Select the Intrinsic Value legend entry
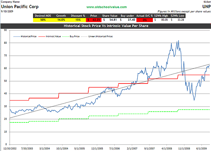The height and width of the screenshot is (151, 211). point(50,37)
